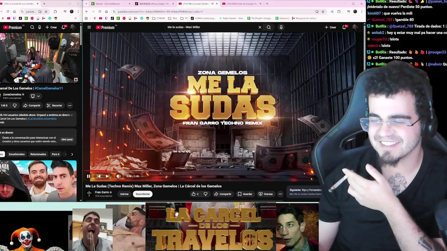Open new tab in left browser window
447x251 pixels.
tap(44, 4)
